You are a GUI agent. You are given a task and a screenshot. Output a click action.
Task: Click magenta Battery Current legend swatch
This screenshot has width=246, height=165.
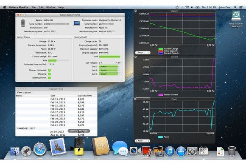161,95
